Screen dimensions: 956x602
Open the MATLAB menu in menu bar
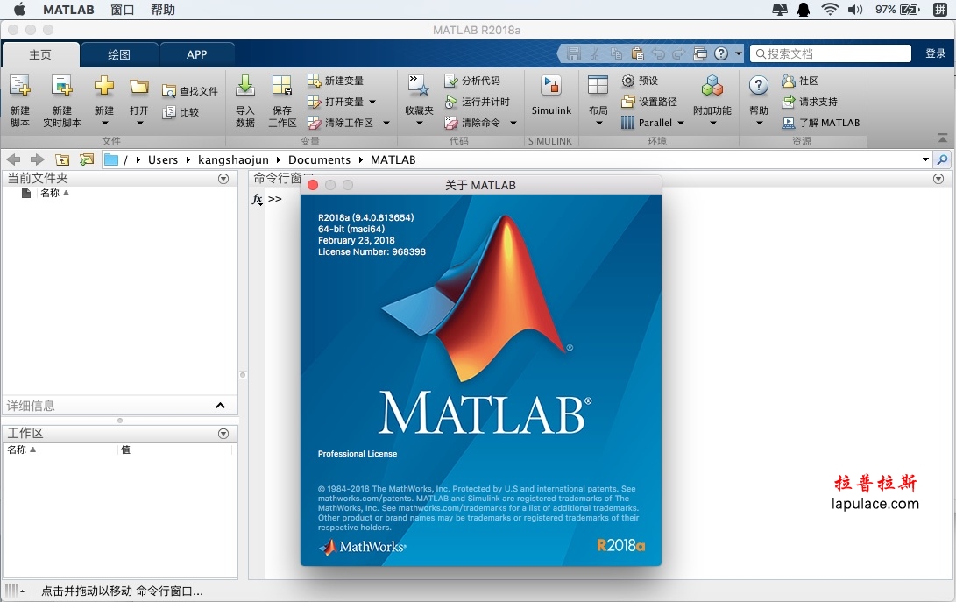tap(69, 10)
